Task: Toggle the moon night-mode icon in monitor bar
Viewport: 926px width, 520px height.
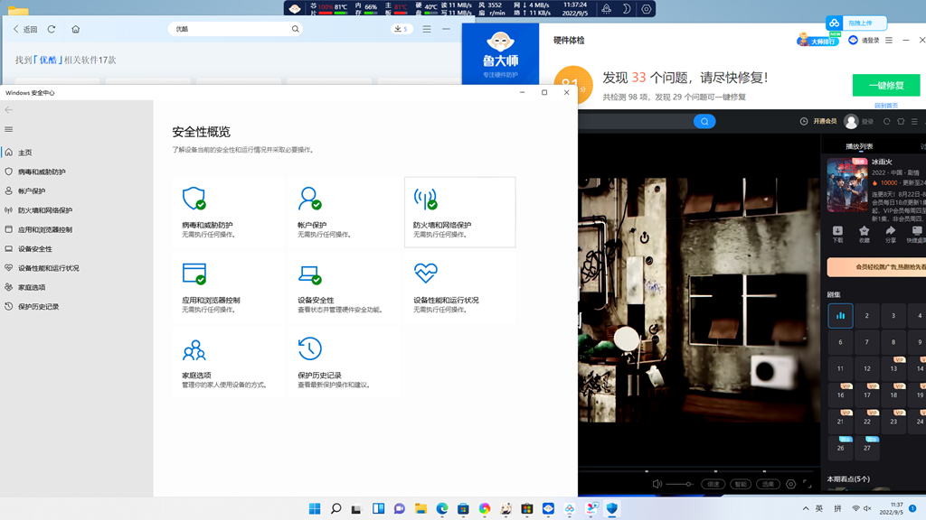Action: tap(626, 9)
